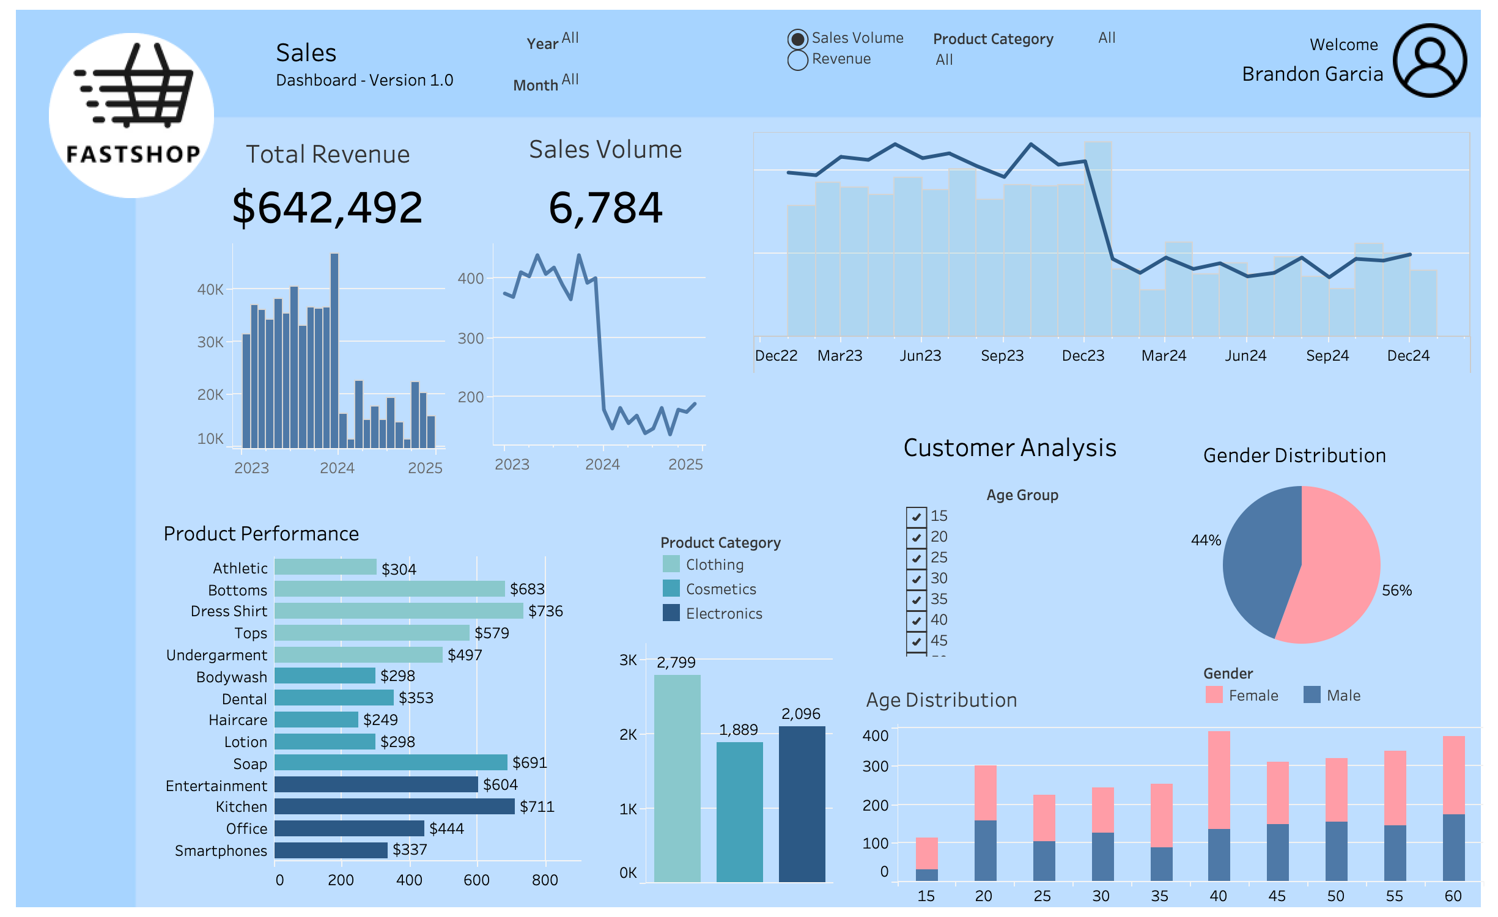Screen dimensions: 1498x917
Task: Click the user profile avatar icon
Action: [x=1429, y=61]
